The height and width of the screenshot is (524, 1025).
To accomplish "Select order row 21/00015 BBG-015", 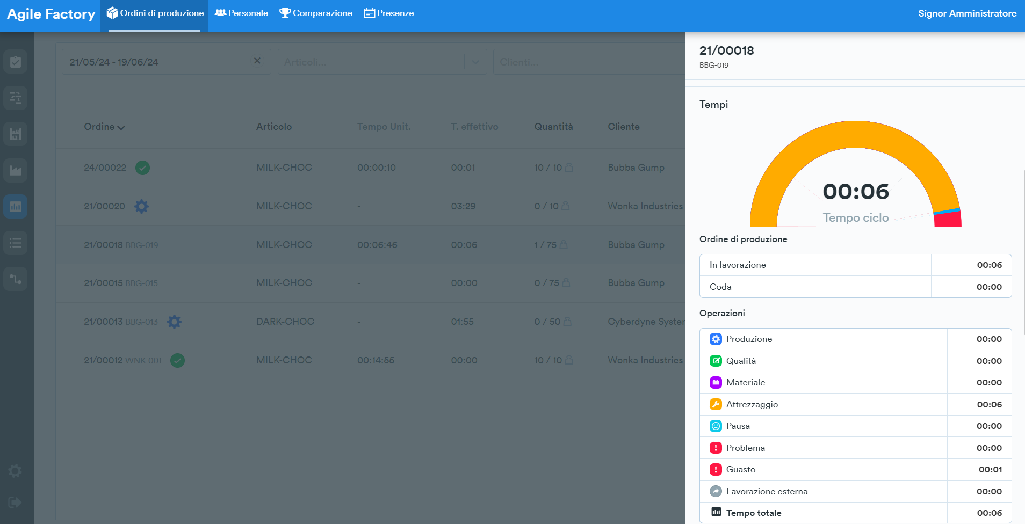I will click(370, 283).
